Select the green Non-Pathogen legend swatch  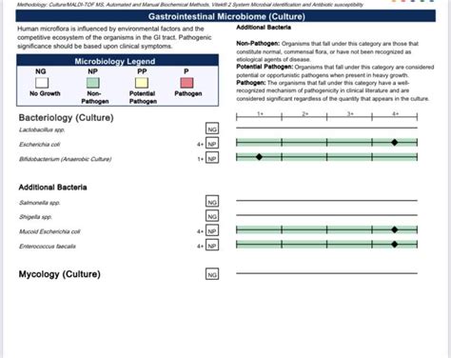[x=93, y=83]
